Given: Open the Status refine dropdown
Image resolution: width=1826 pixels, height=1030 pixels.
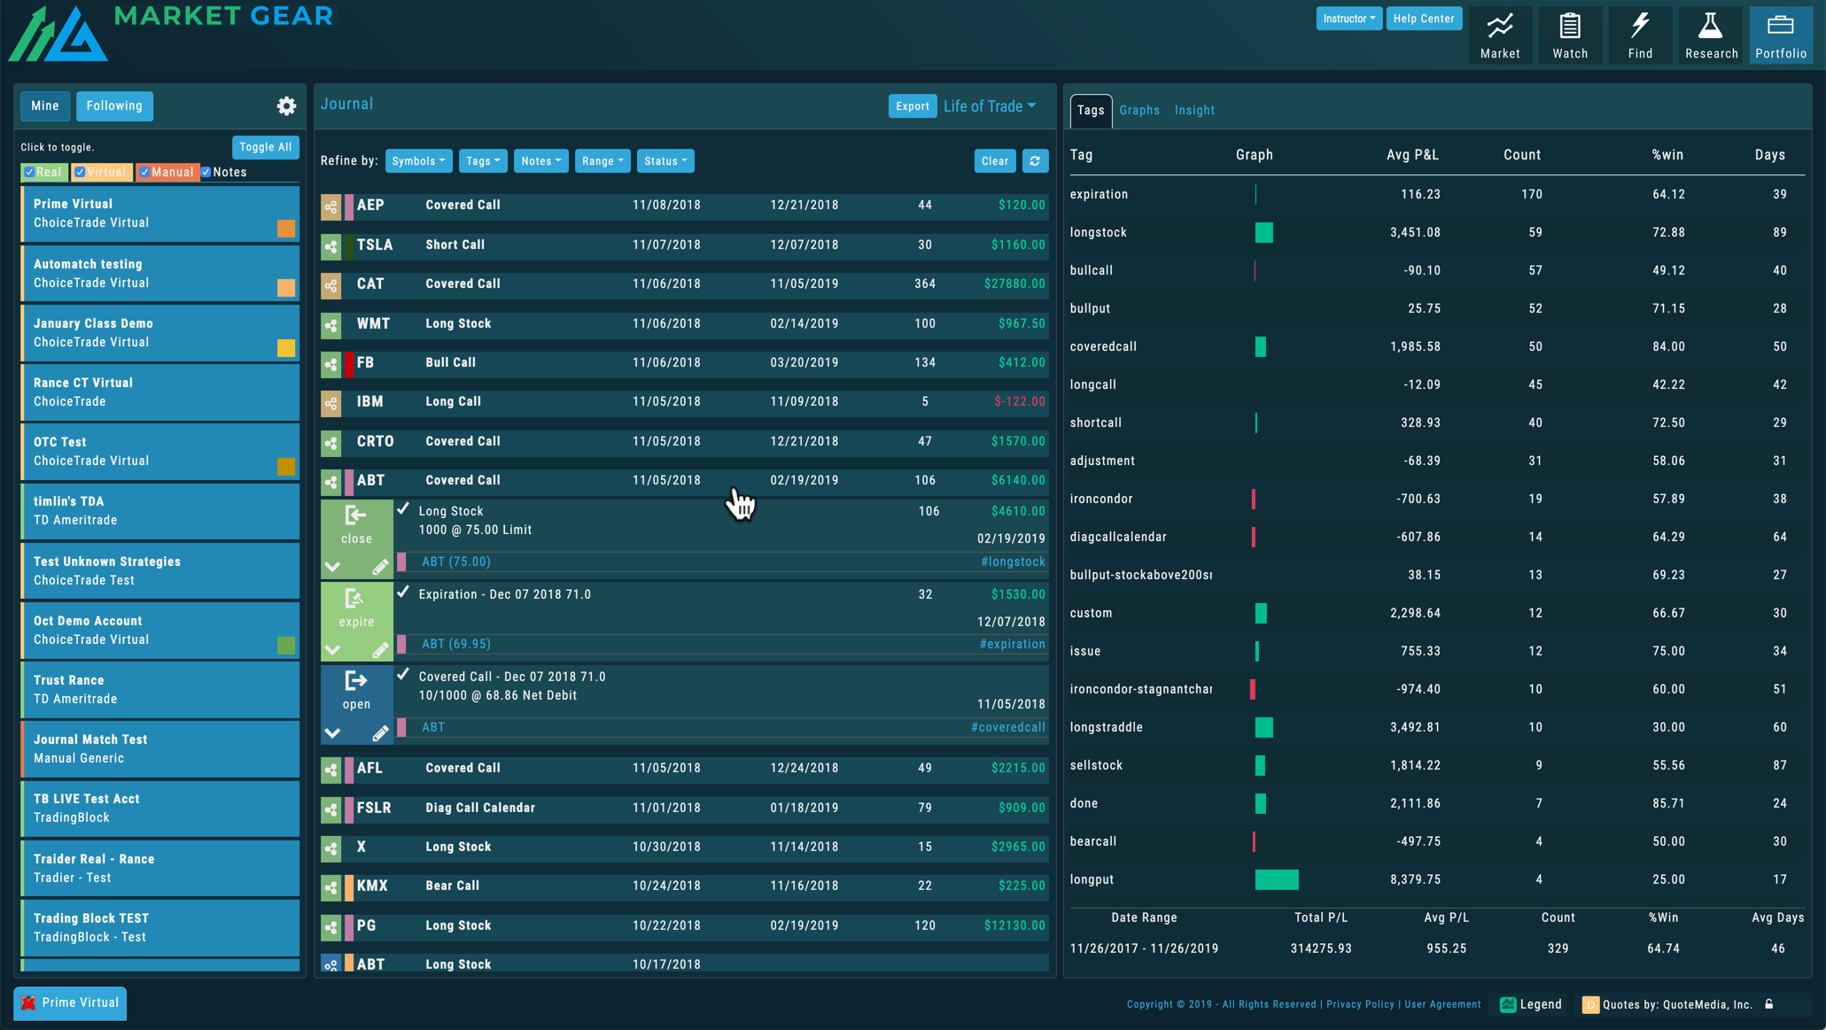Looking at the screenshot, I should [x=665, y=161].
